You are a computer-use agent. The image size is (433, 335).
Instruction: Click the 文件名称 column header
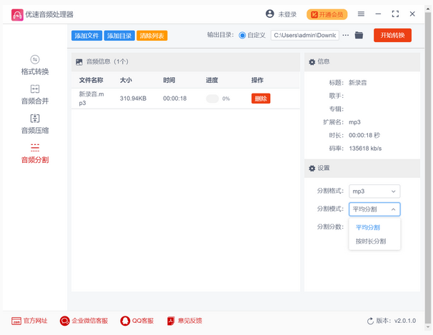[91, 80]
